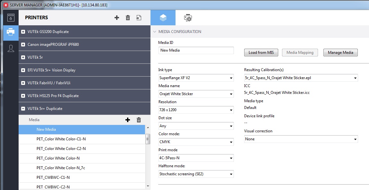
Task: Open the Users sidebar icon
Action: tap(11, 48)
